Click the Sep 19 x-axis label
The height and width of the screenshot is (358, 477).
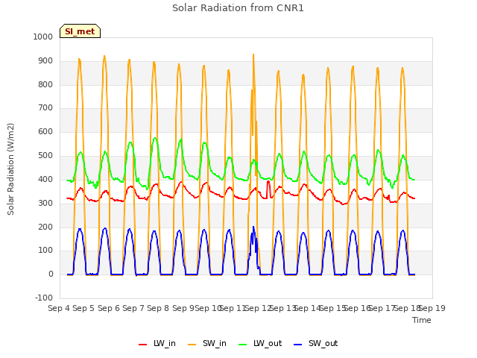coord(432,308)
